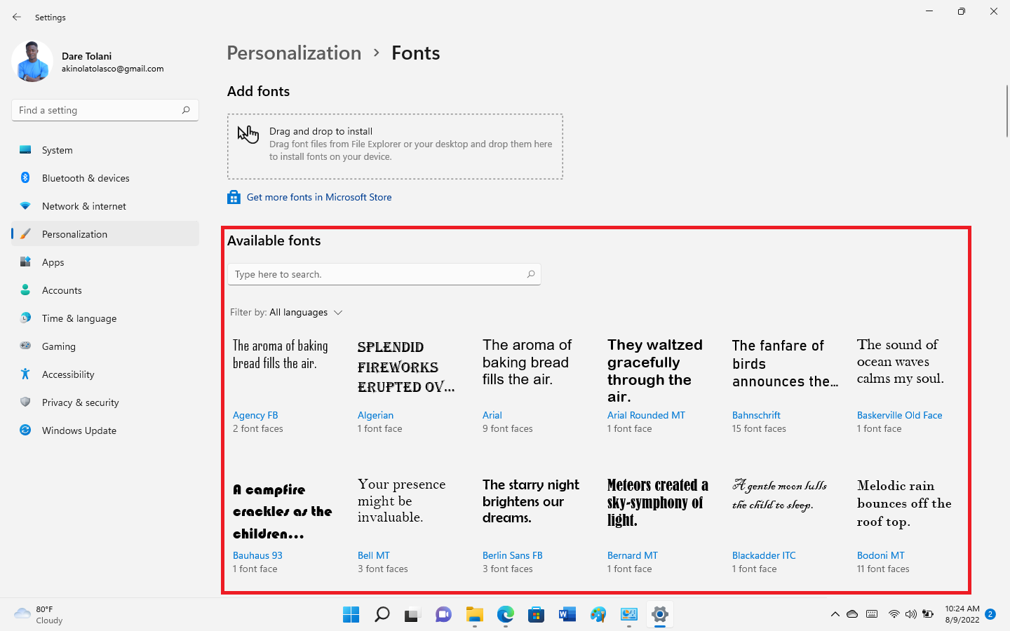Screen dimensions: 1010x631
Task: Click the monitor-picture app icon in taskbar
Action: pos(629,615)
